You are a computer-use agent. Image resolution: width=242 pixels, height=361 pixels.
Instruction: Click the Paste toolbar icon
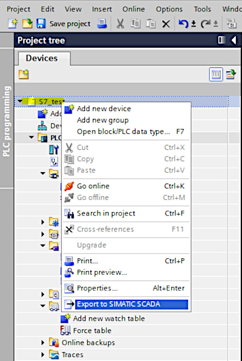(150, 23)
